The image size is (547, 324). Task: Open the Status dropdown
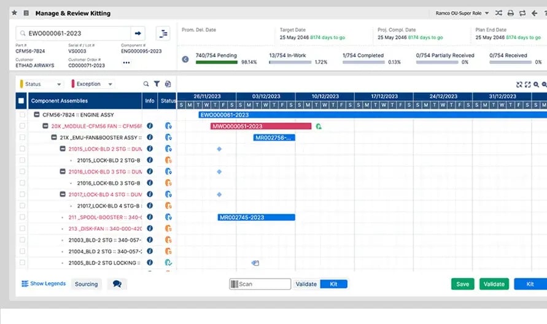coord(41,84)
